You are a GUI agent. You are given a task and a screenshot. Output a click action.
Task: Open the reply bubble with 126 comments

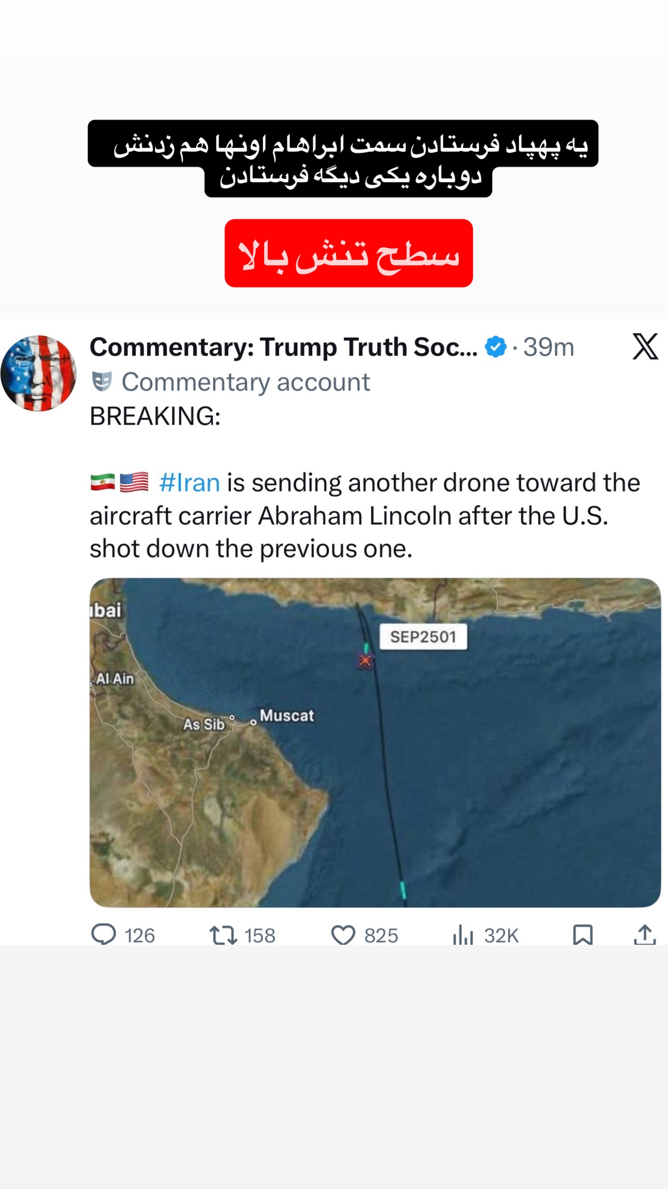123,935
